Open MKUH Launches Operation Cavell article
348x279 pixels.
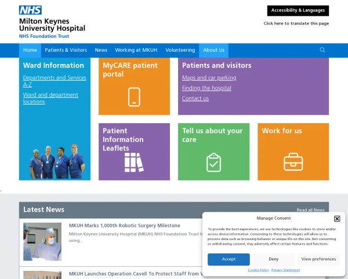coord(136,274)
